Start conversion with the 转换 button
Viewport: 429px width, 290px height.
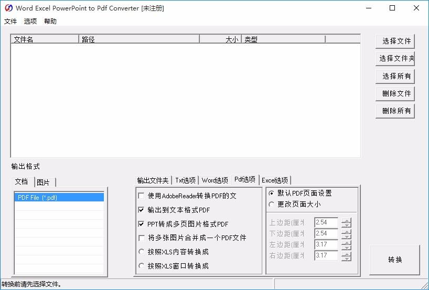point(394,260)
